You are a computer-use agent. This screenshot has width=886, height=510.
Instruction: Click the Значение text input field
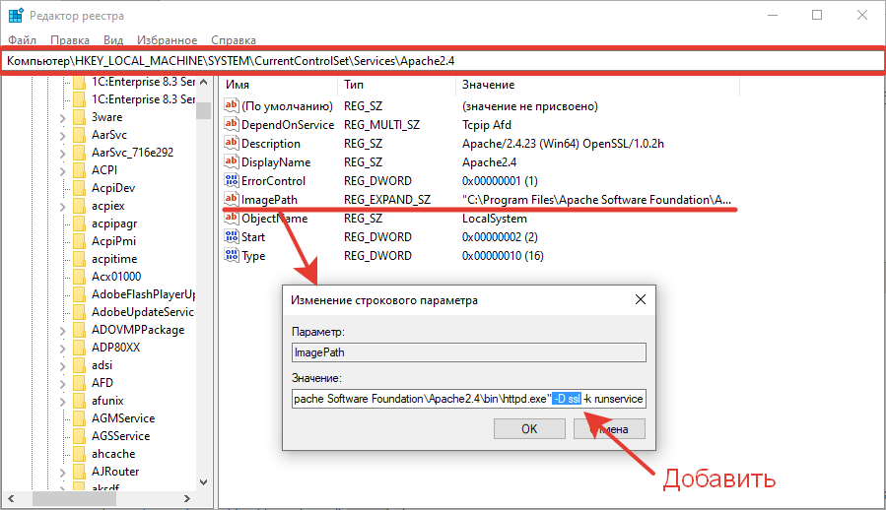pyautogui.click(x=468, y=399)
